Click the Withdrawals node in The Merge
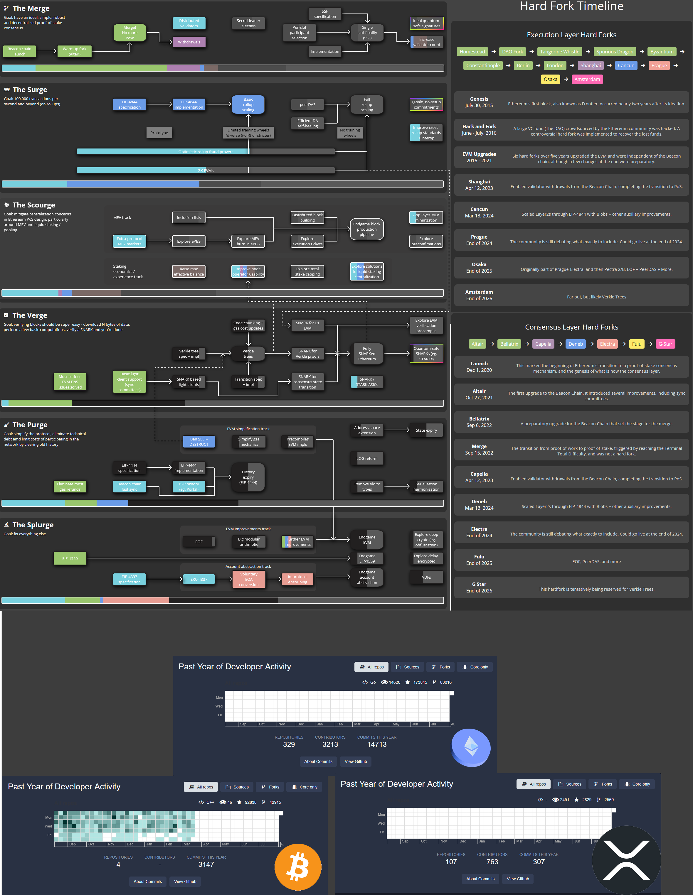The height and width of the screenshot is (895, 693). [189, 42]
